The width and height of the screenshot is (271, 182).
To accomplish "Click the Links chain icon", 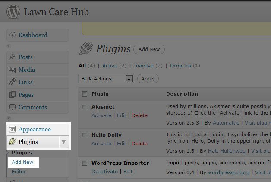I will (13, 82).
